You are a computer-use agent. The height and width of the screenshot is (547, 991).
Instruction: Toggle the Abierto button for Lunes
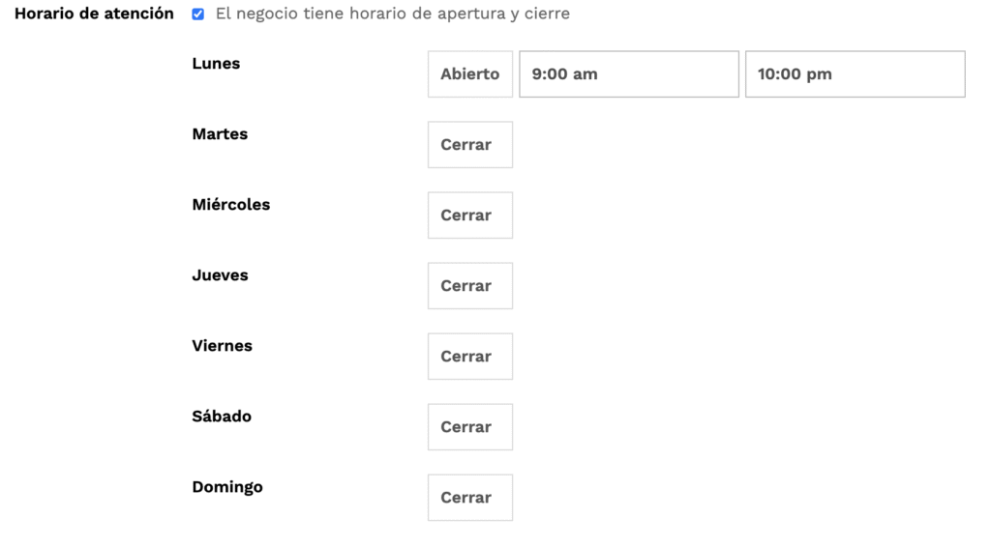[470, 74]
